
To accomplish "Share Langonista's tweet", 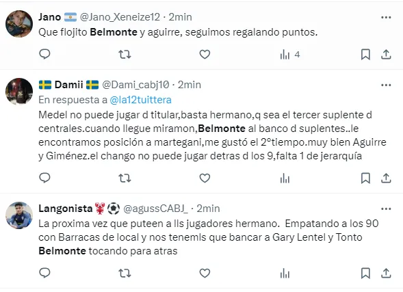I will (x=386, y=274).
